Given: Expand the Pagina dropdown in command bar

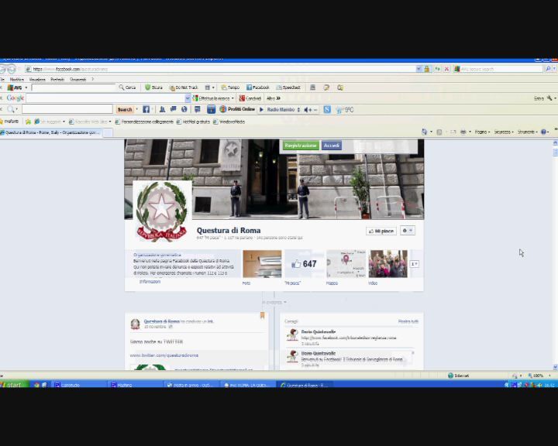Looking at the screenshot, I should coord(482,132).
